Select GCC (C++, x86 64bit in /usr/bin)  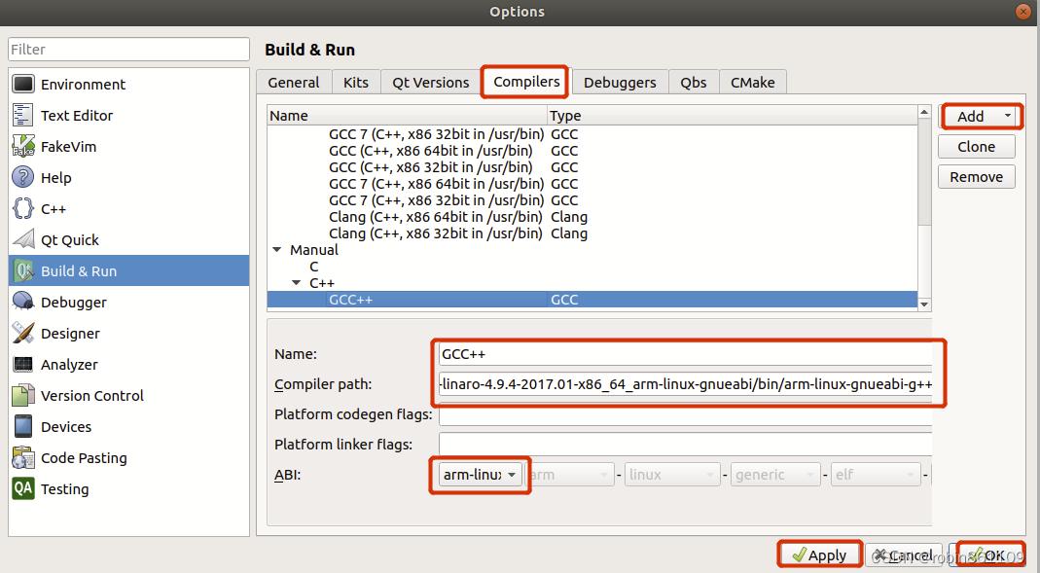pos(430,151)
